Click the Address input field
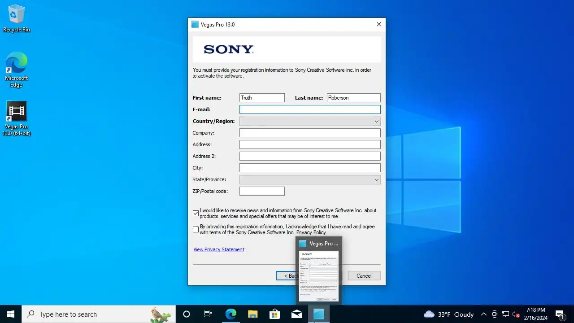Viewport: 574px width, 323px height. click(310, 144)
